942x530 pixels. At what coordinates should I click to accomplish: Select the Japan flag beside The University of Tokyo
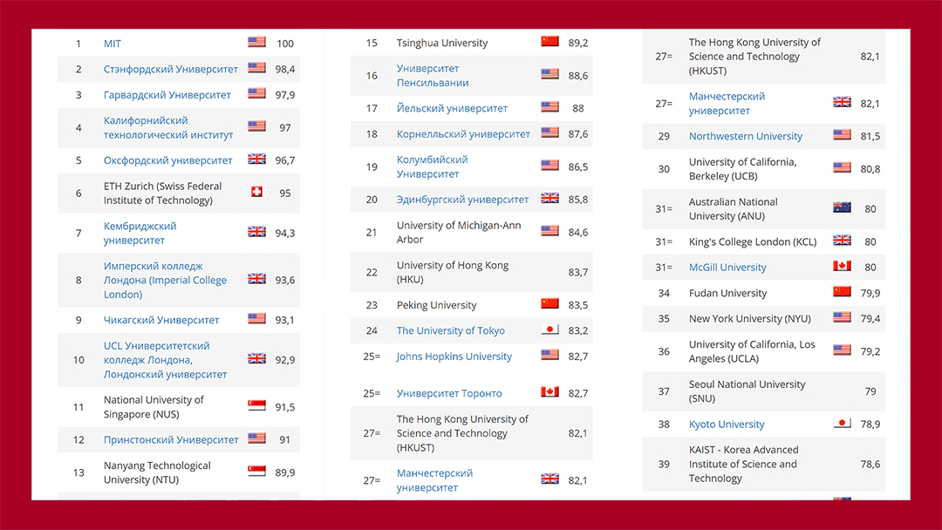pyautogui.click(x=549, y=330)
